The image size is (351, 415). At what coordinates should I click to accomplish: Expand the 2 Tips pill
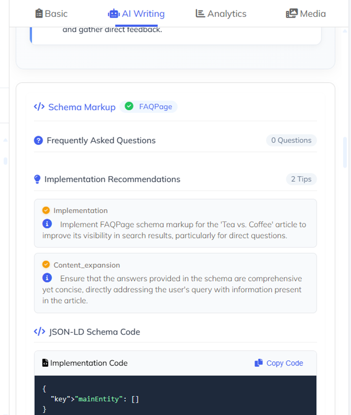pyautogui.click(x=301, y=179)
